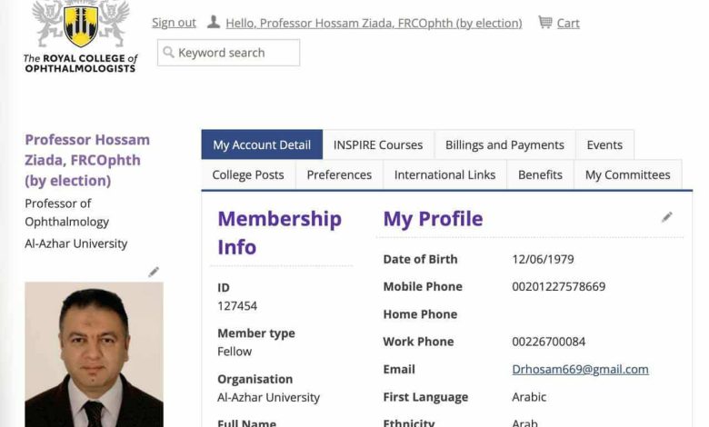Go to the Events tab
This screenshot has width=709, height=427.
tap(604, 144)
